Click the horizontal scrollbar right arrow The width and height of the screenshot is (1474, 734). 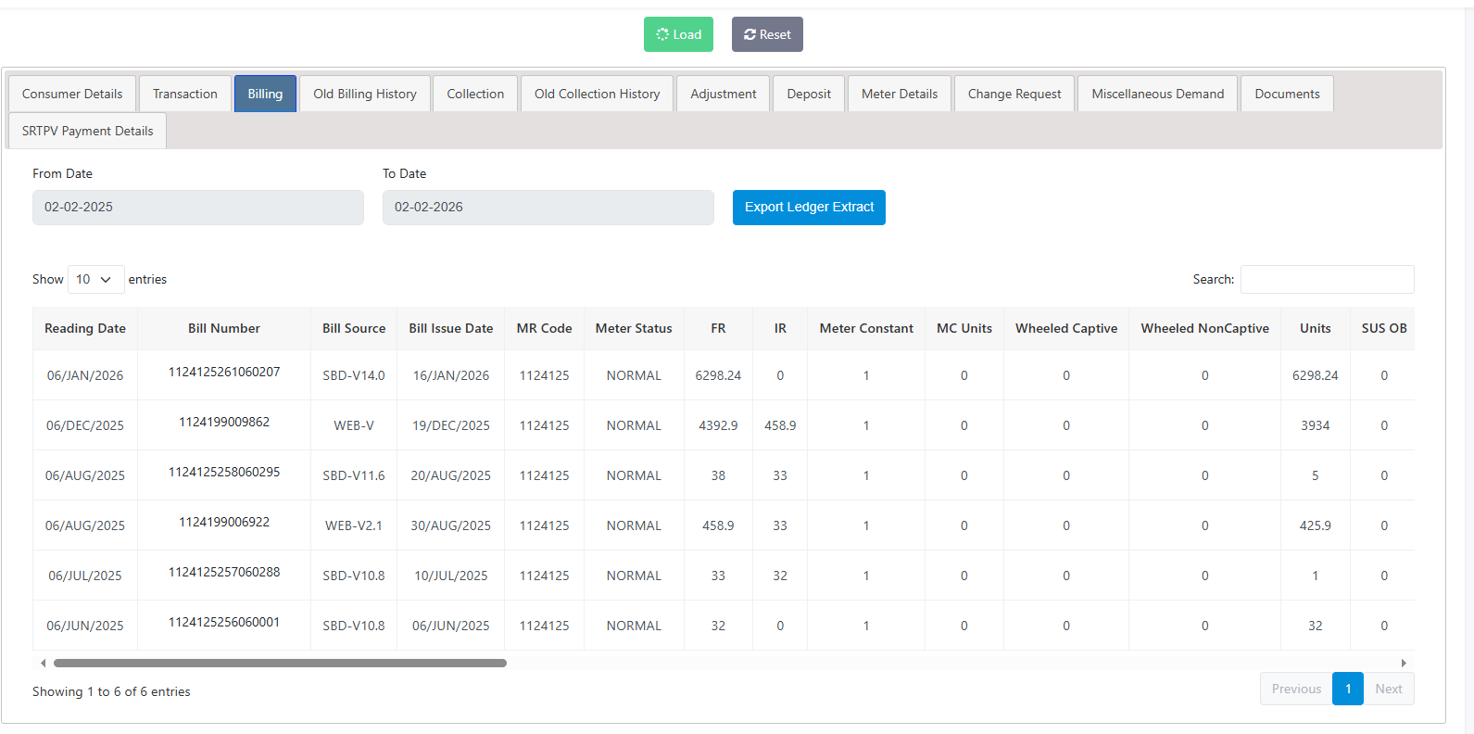point(1404,663)
